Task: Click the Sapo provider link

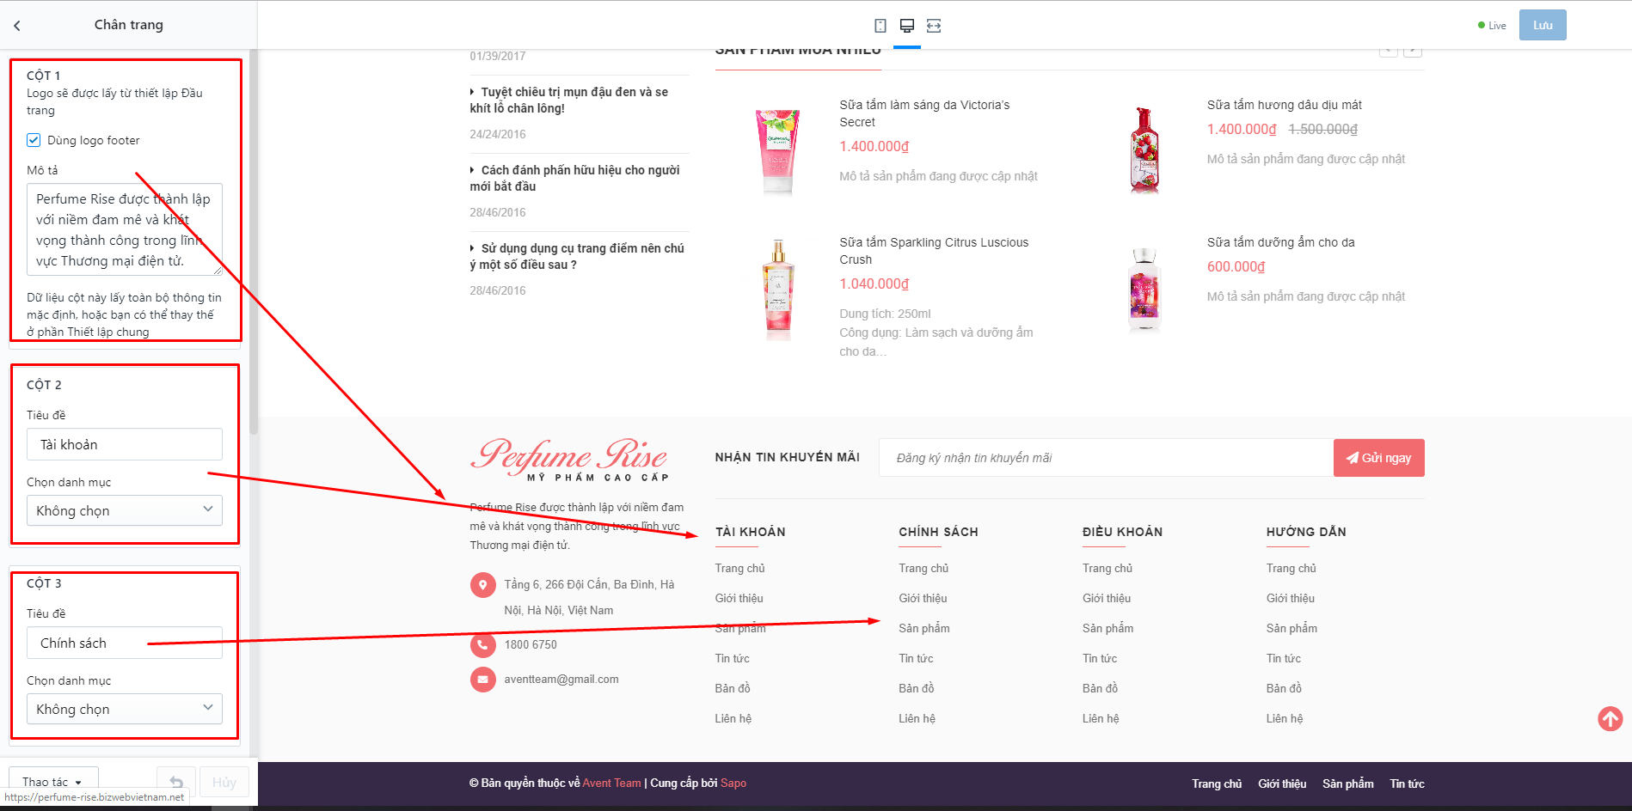Action: pos(733,783)
